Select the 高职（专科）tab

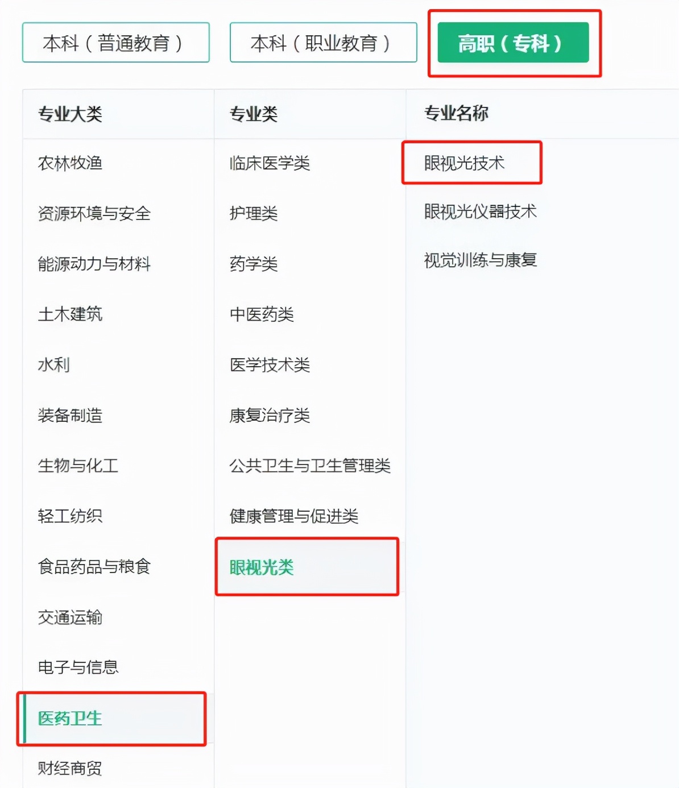(513, 43)
